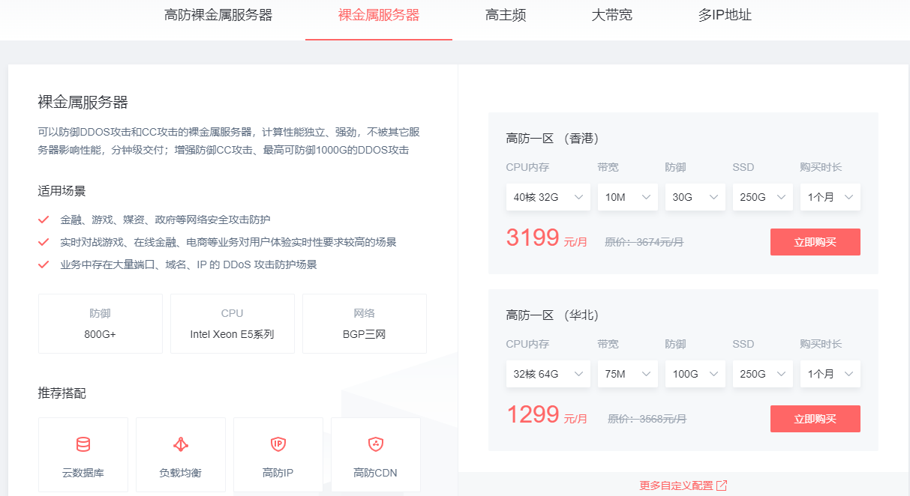Expand CPU内存 dropdown showing 40核 32G
This screenshot has width=910, height=496.
(x=548, y=197)
